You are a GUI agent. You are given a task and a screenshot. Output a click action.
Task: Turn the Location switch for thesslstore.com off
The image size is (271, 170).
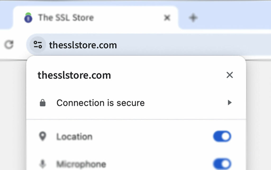(222, 136)
